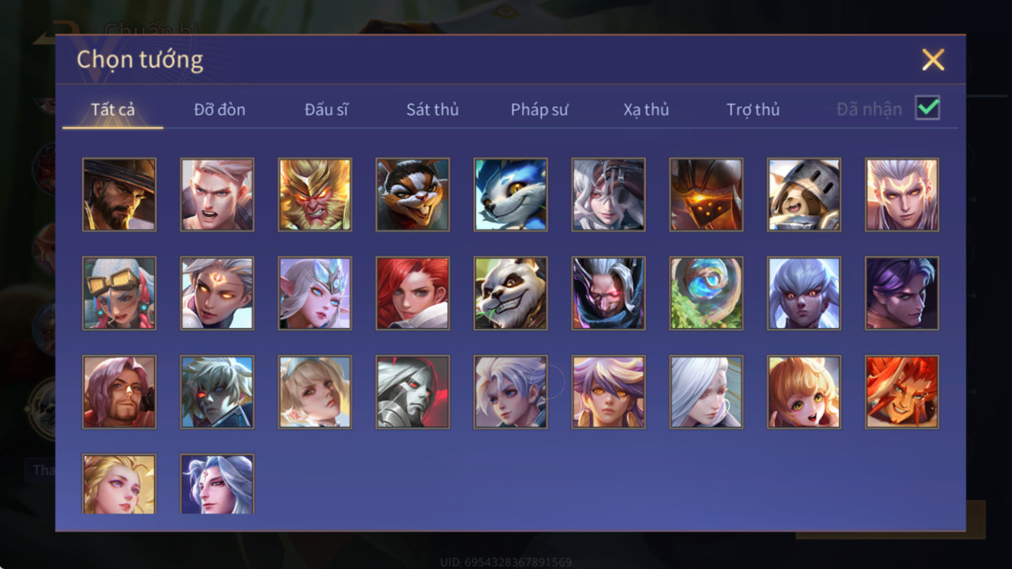Pick the orange-maned grinning beast hero
This screenshot has height=569, width=1012.
[x=902, y=392]
